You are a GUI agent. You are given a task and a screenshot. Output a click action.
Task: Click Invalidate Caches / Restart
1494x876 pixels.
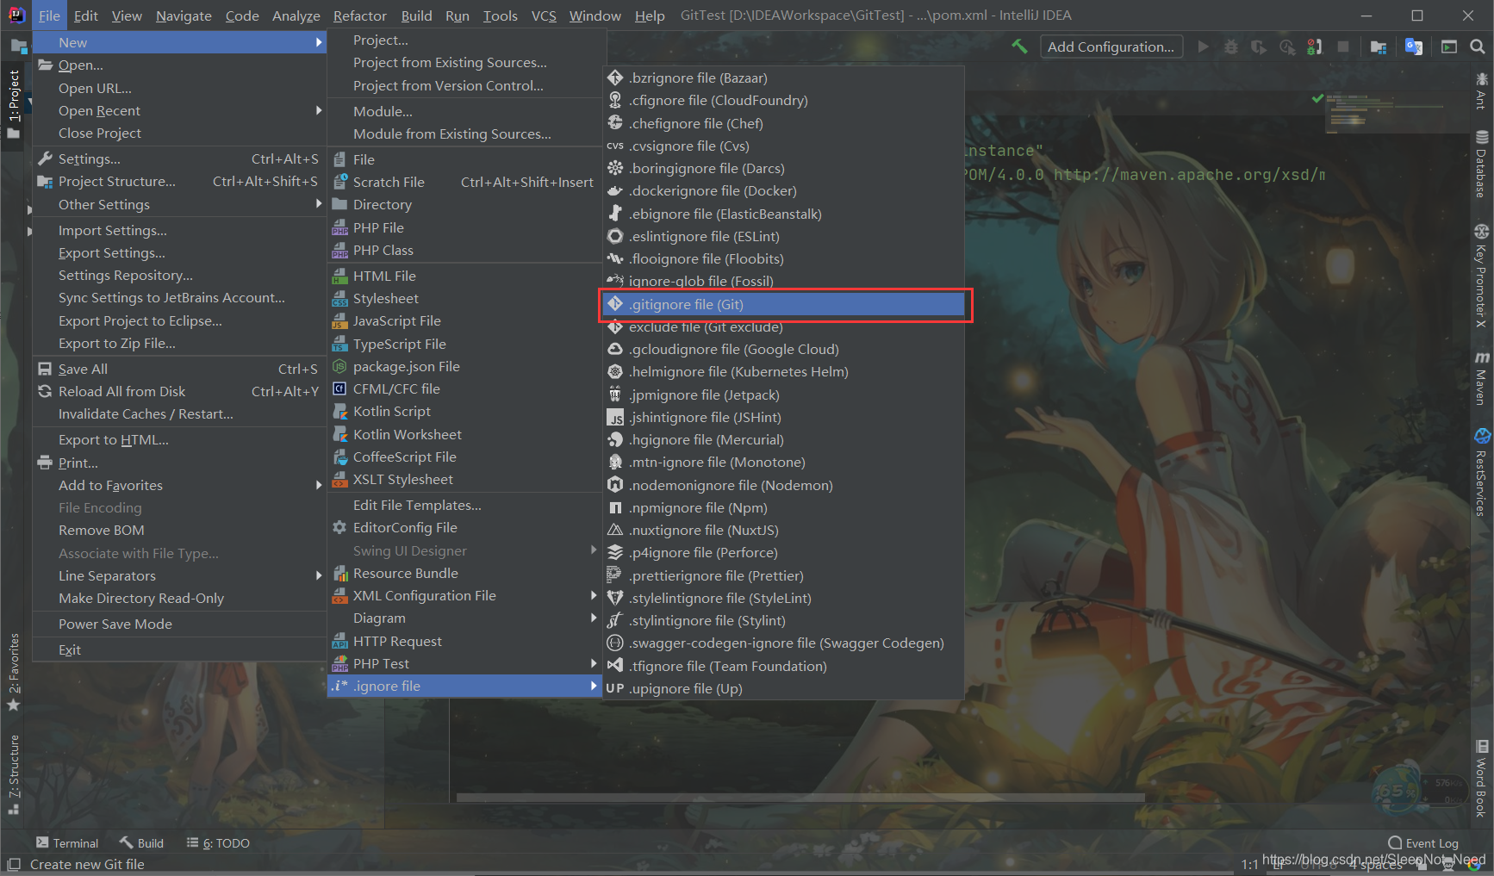[179, 413]
